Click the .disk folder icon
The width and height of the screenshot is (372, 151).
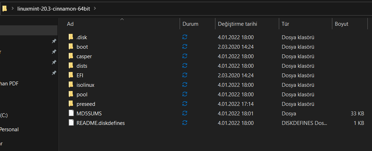[71, 37]
